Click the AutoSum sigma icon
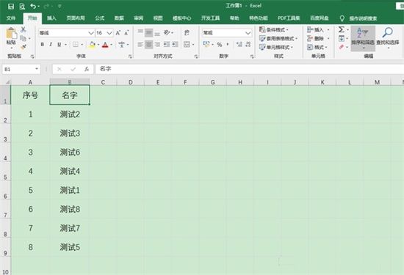 click(x=342, y=29)
